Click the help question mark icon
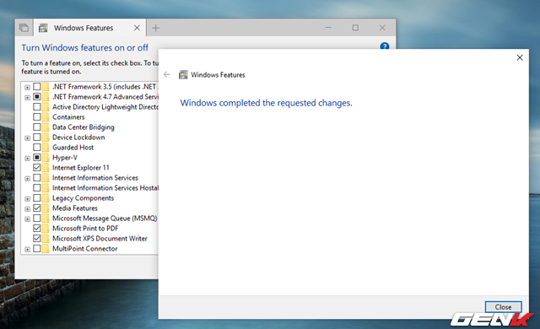Viewport: 540px width, 329px height. pyautogui.click(x=385, y=46)
